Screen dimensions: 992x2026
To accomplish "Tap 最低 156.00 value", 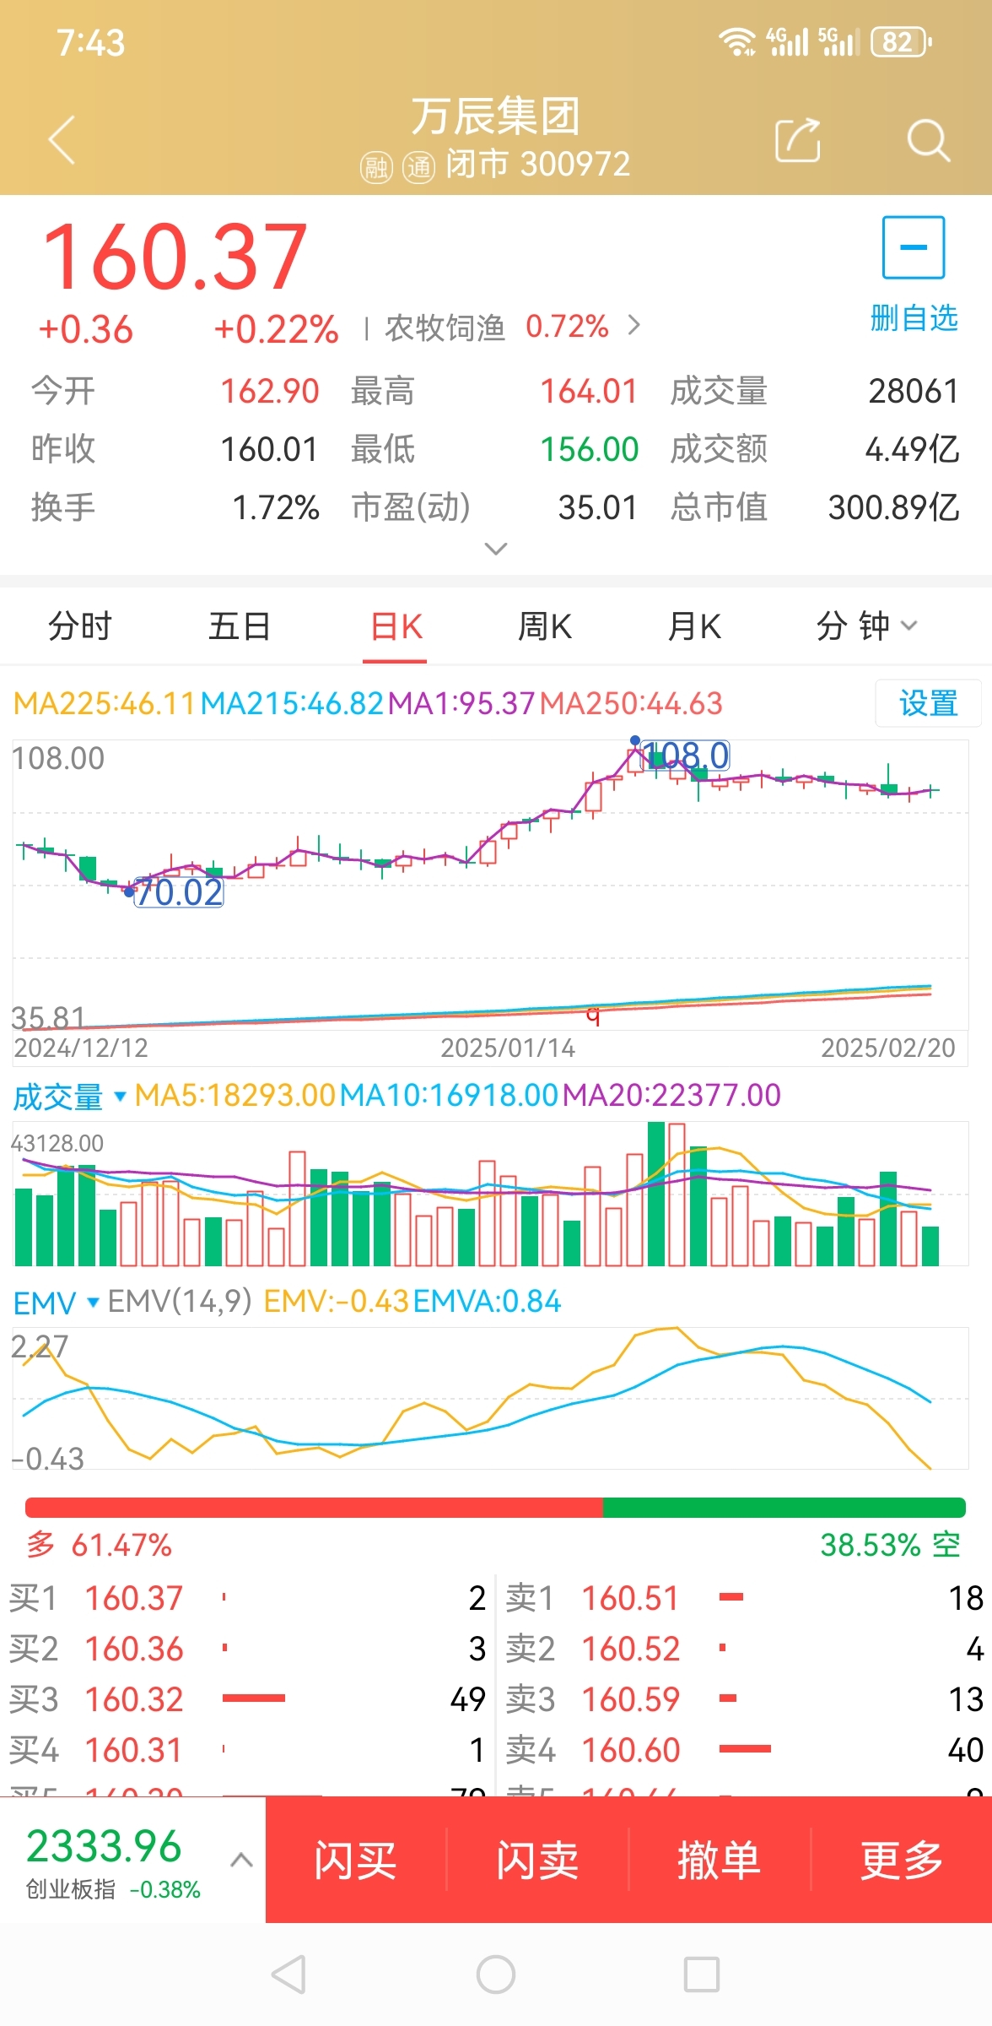I will coord(589,449).
